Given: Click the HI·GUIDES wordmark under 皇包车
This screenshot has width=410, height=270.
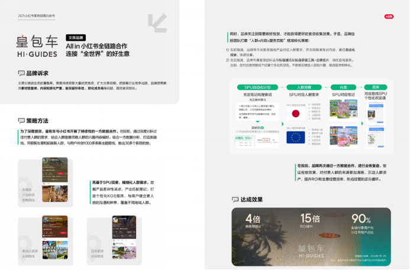Looking at the screenshot, I should click(x=37, y=54).
